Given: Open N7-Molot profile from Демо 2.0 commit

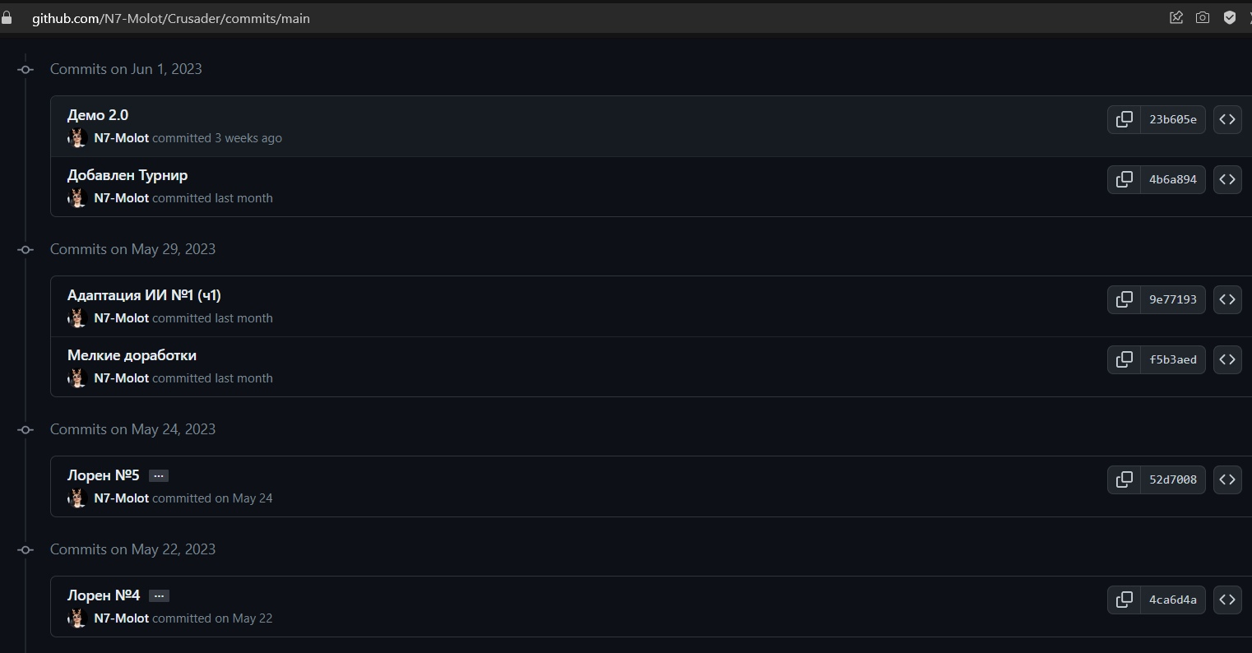Looking at the screenshot, I should [x=121, y=138].
